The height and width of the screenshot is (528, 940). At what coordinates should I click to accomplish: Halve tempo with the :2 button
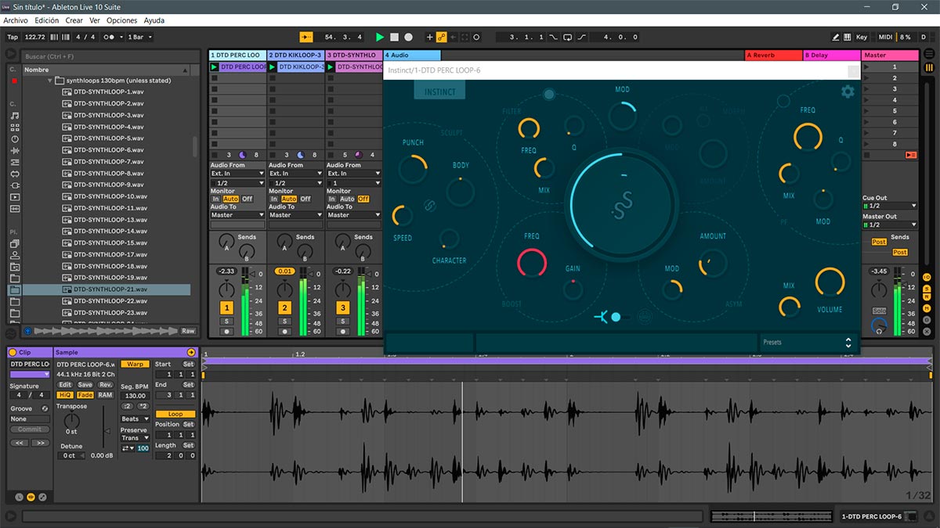128,406
